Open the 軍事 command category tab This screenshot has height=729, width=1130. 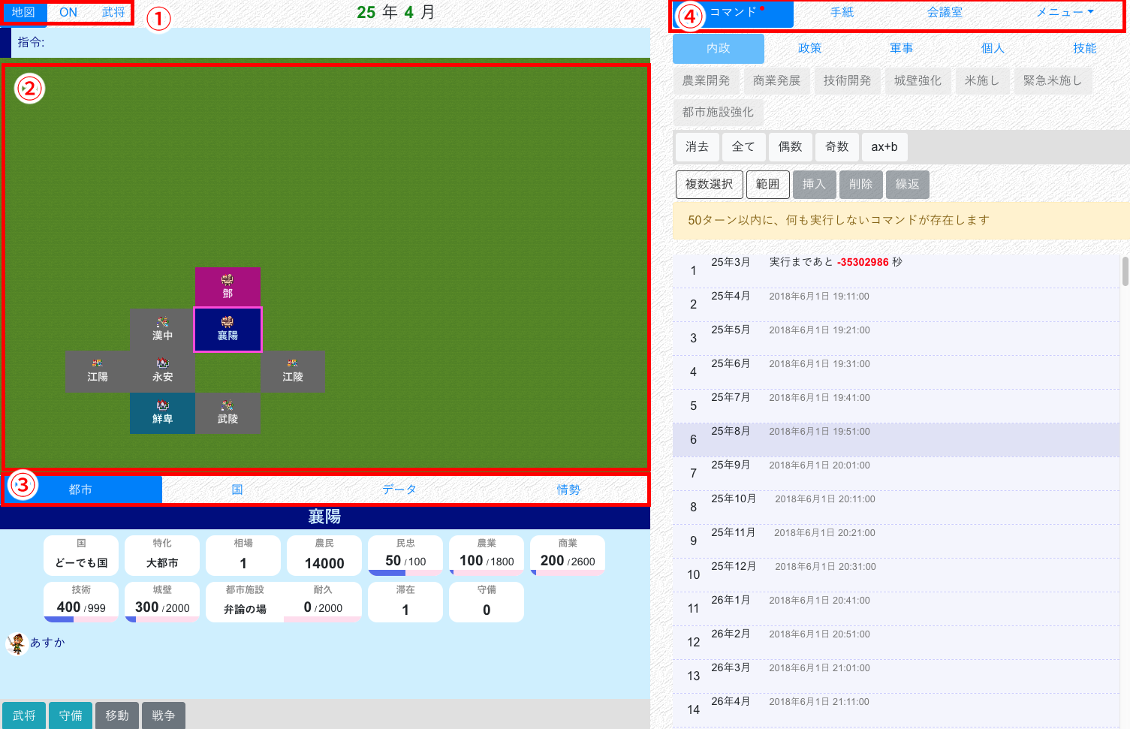pyautogui.click(x=901, y=48)
